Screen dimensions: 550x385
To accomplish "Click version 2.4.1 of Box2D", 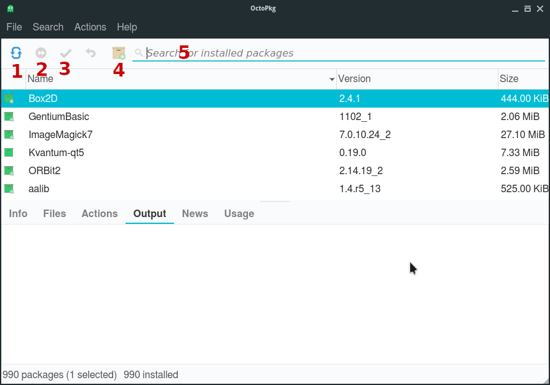I will (x=350, y=99).
